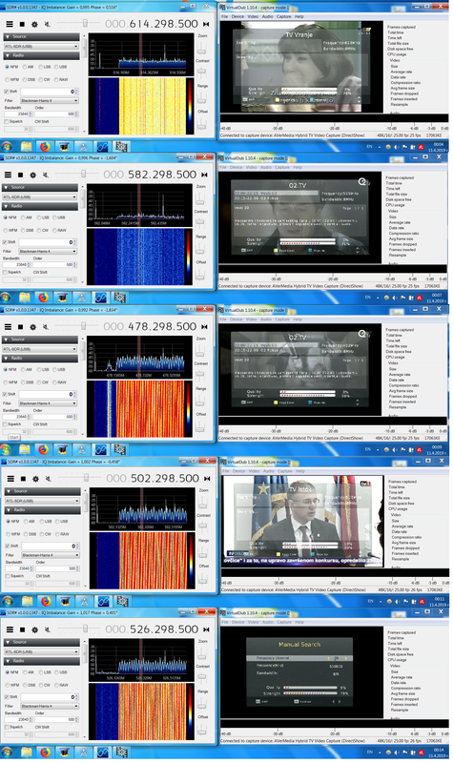Image resolution: width=453 pixels, height=763 pixels.
Task: Click the tuning style icon beside 582.298.500
Action: pos(204,175)
